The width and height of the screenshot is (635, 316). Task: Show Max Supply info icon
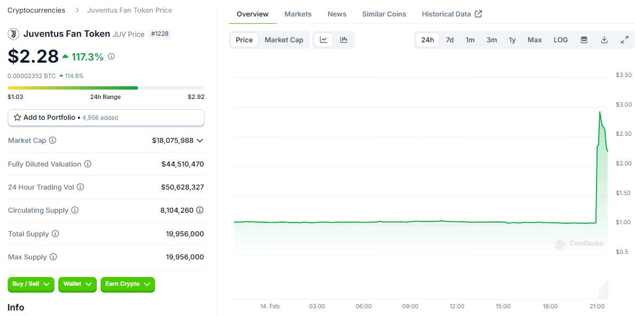[x=53, y=257]
